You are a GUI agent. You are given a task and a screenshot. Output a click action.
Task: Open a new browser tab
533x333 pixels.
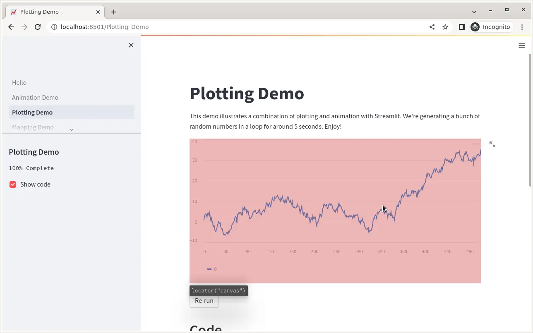pyautogui.click(x=114, y=12)
